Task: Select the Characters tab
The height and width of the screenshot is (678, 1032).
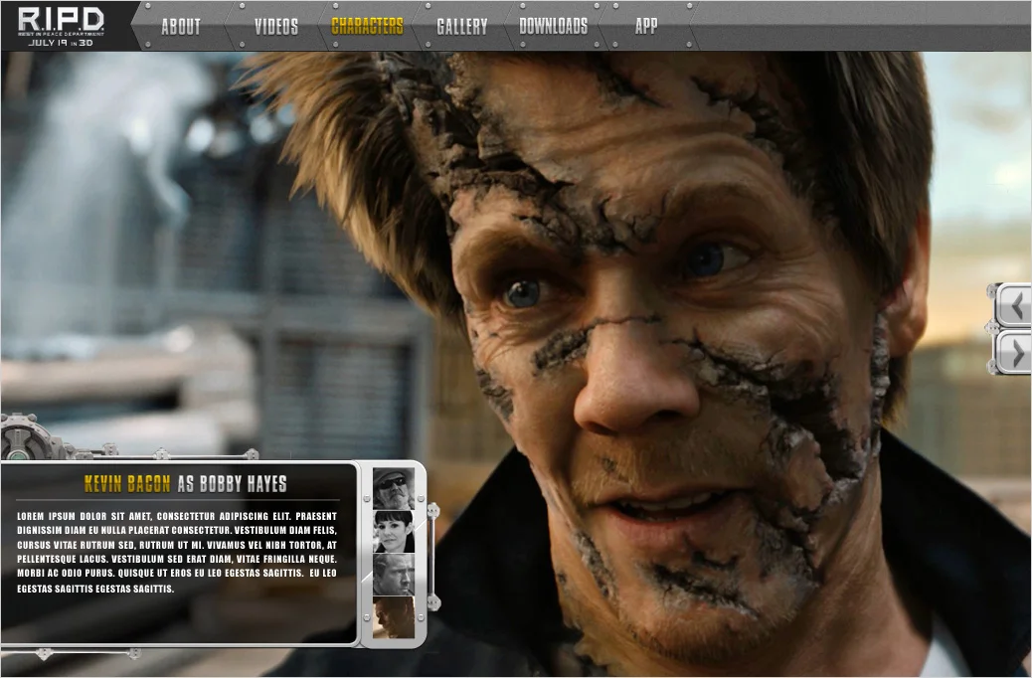Action: 367,26
